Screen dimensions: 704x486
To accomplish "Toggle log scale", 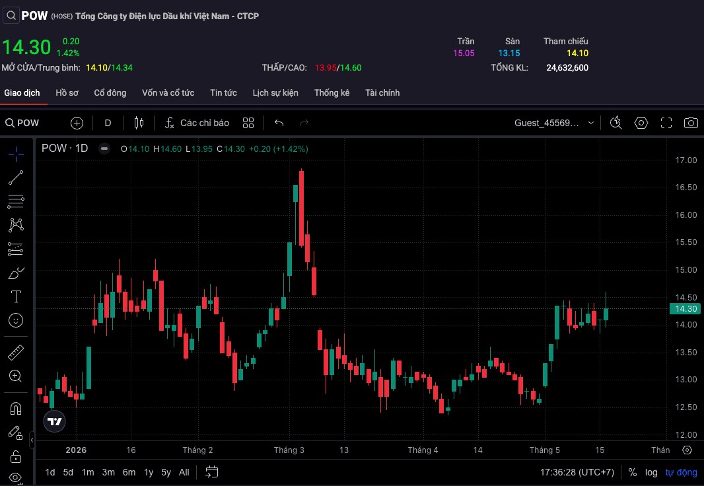I will coord(651,473).
